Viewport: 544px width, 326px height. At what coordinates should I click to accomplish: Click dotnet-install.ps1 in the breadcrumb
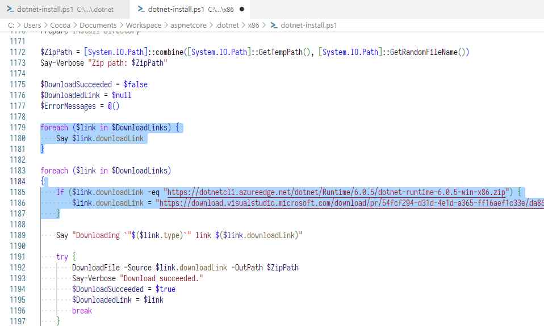tap(308, 26)
